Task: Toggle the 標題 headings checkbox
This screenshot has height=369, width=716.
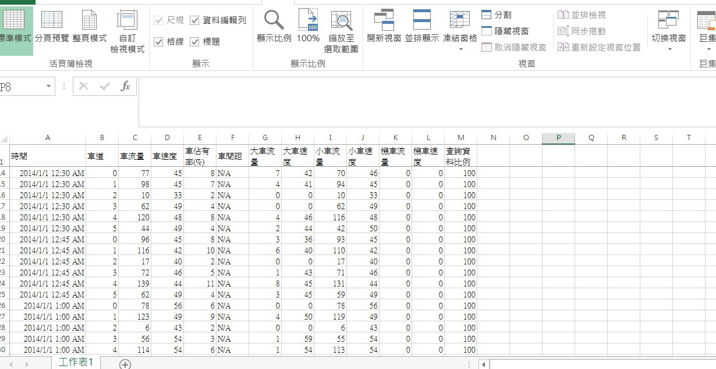Action: tap(194, 42)
